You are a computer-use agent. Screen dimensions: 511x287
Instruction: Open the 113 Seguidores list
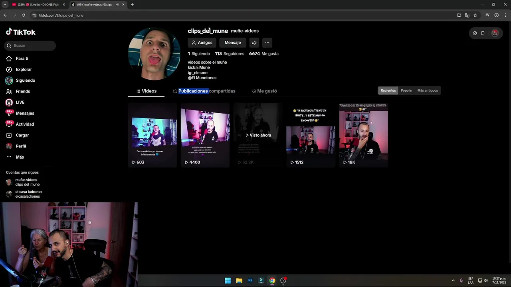(x=230, y=53)
